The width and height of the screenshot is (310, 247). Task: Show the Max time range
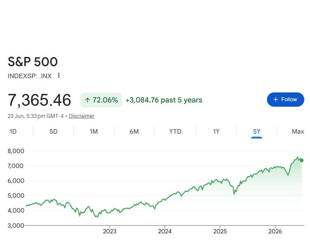coord(298,132)
